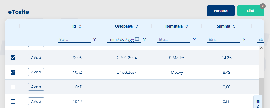270x108 pixels.
Task: Click the green Liitä button
Action: (251, 11)
